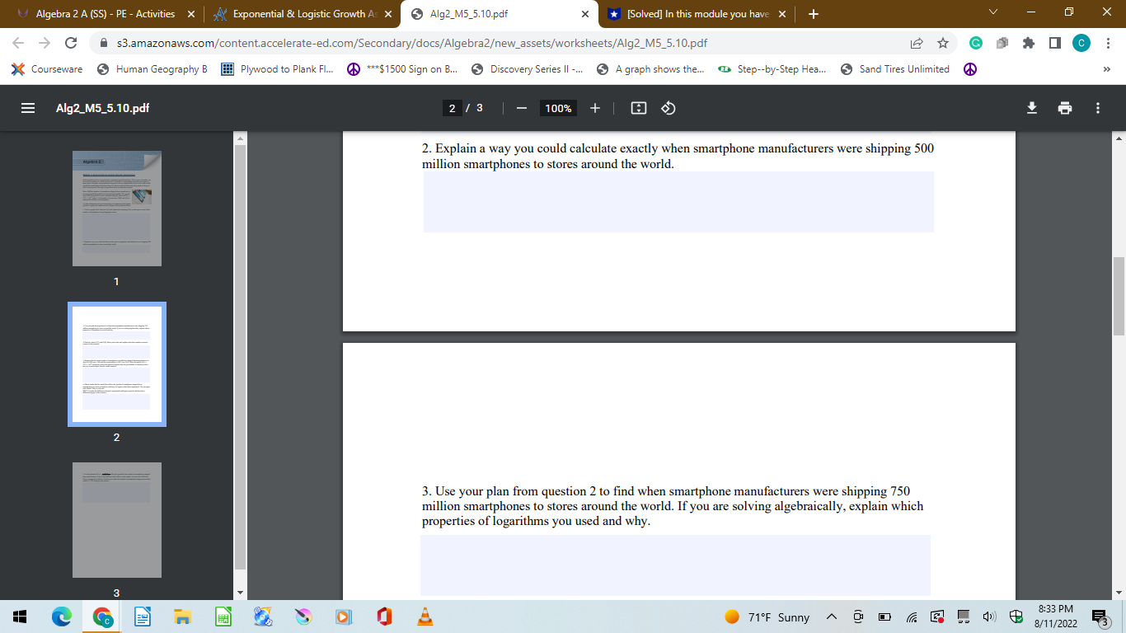Zoom in on the PDF with plus icon
The image size is (1126, 633).
click(x=595, y=108)
